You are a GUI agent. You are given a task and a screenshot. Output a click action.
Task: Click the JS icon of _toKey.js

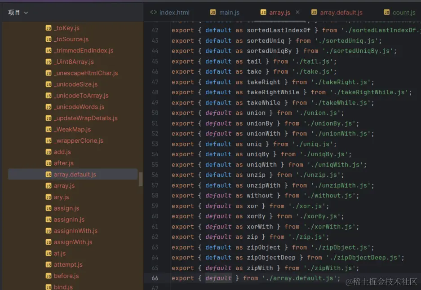tap(49, 28)
